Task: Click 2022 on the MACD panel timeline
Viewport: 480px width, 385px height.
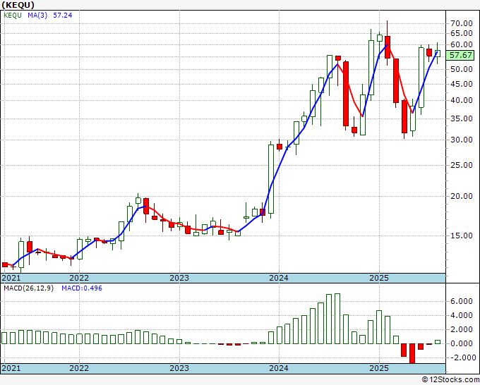Action: tap(79, 368)
